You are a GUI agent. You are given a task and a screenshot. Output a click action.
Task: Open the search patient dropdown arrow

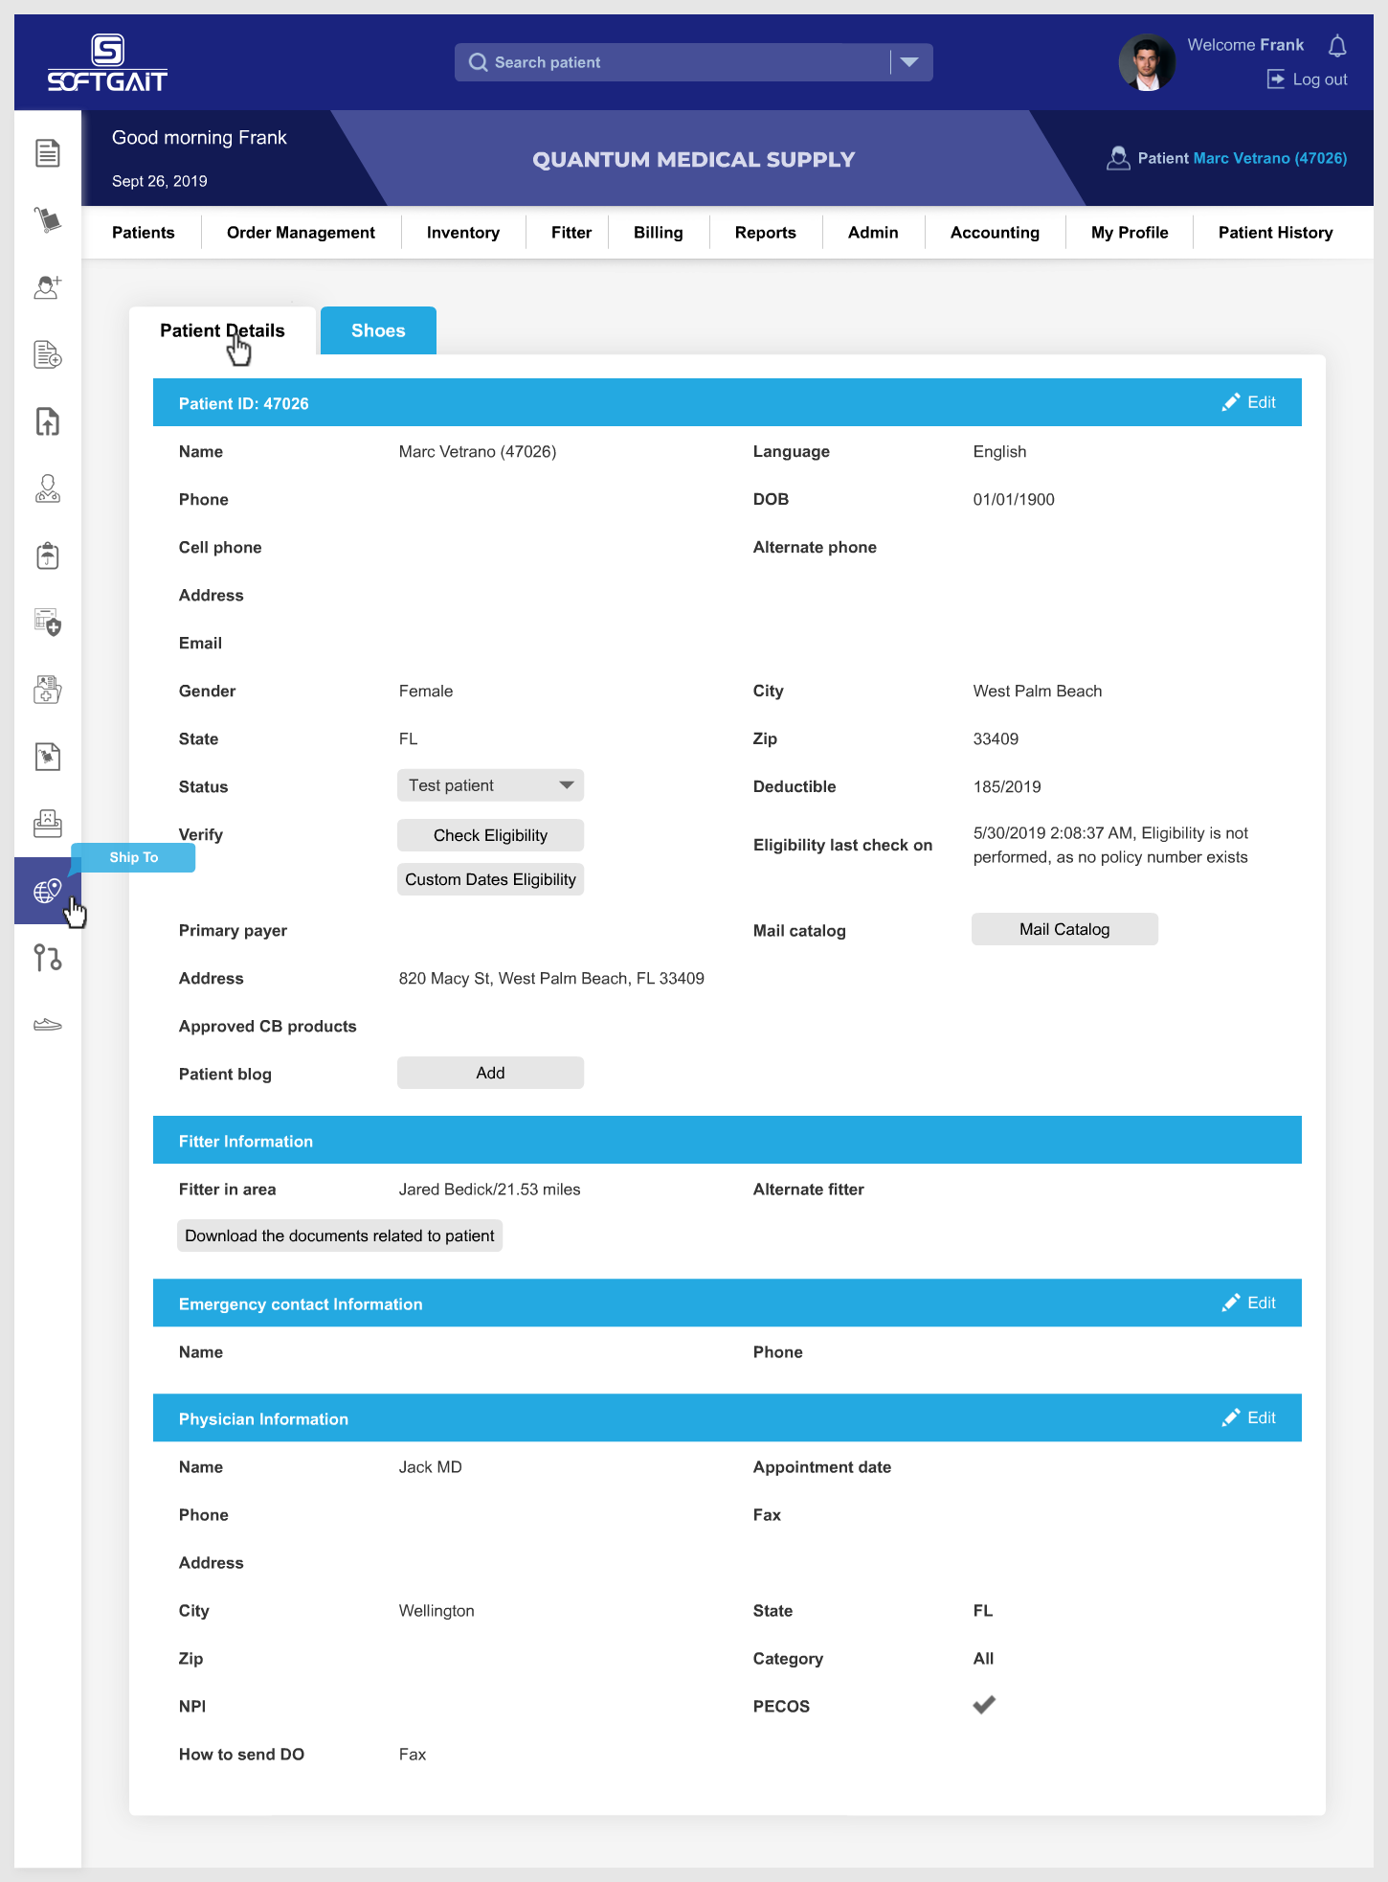tap(909, 62)
